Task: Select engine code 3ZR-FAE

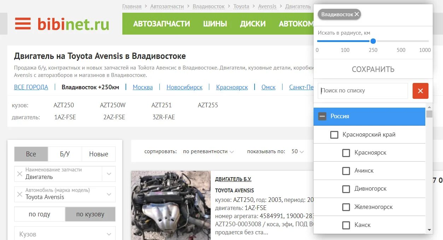Action: pos(164,117)
